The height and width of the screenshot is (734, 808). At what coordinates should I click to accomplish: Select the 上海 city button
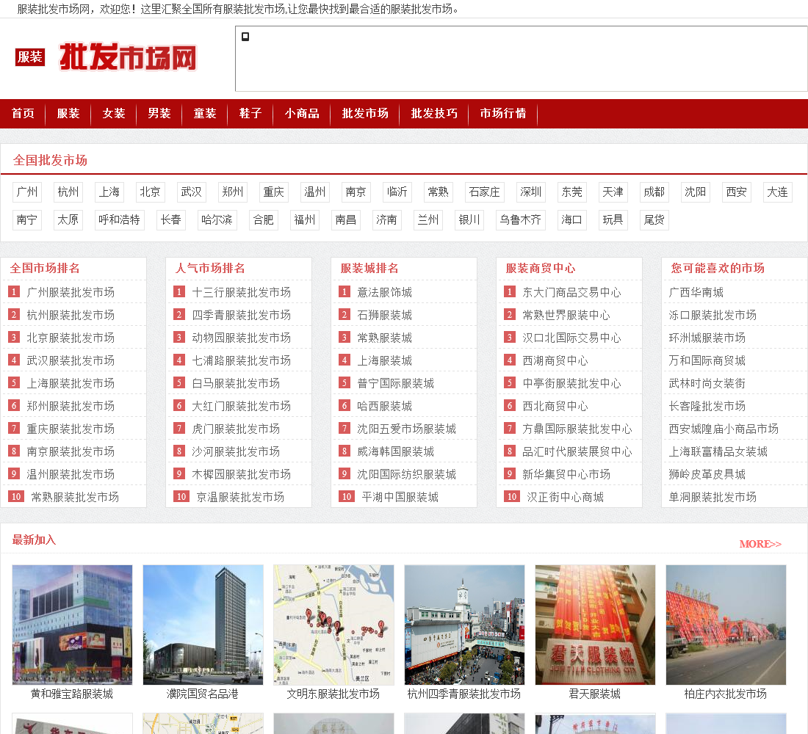click(x=109, y=192)
